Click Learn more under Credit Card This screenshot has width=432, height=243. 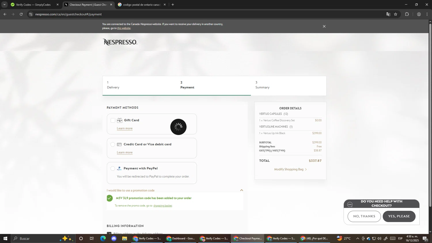pyautogui.click(x=125, y=153)
